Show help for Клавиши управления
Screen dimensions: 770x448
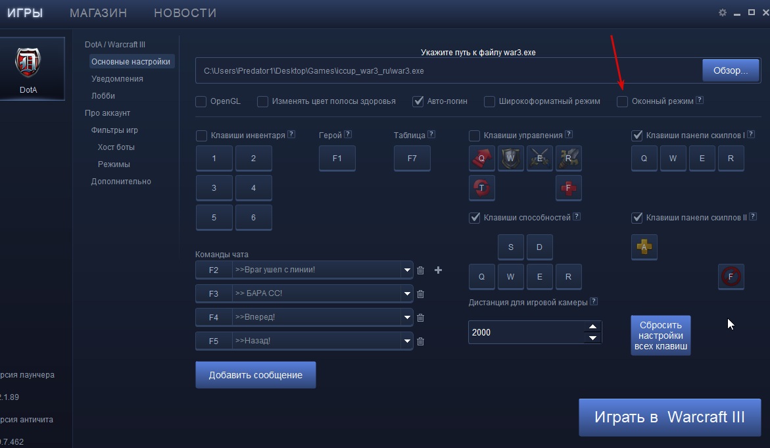pos(569,134)
